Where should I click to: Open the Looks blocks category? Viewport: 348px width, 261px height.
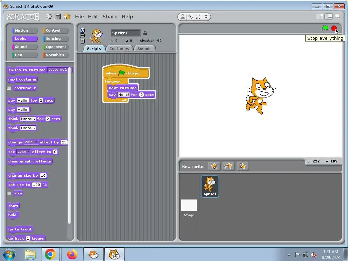pyautogui.click(x=24, y=39)
